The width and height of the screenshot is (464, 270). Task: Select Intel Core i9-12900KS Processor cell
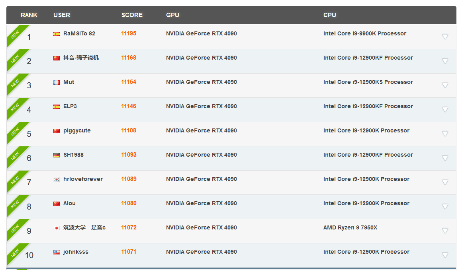(368, 82)
